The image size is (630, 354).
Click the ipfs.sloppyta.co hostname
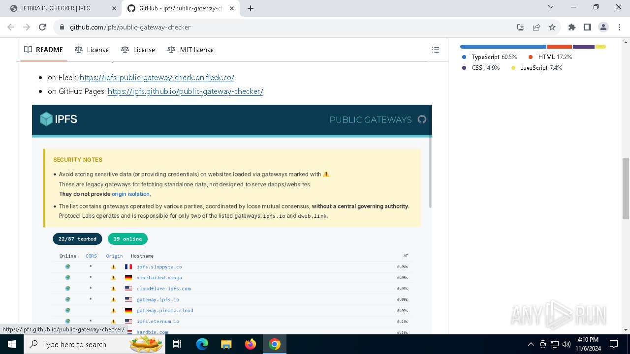[159, 266]
